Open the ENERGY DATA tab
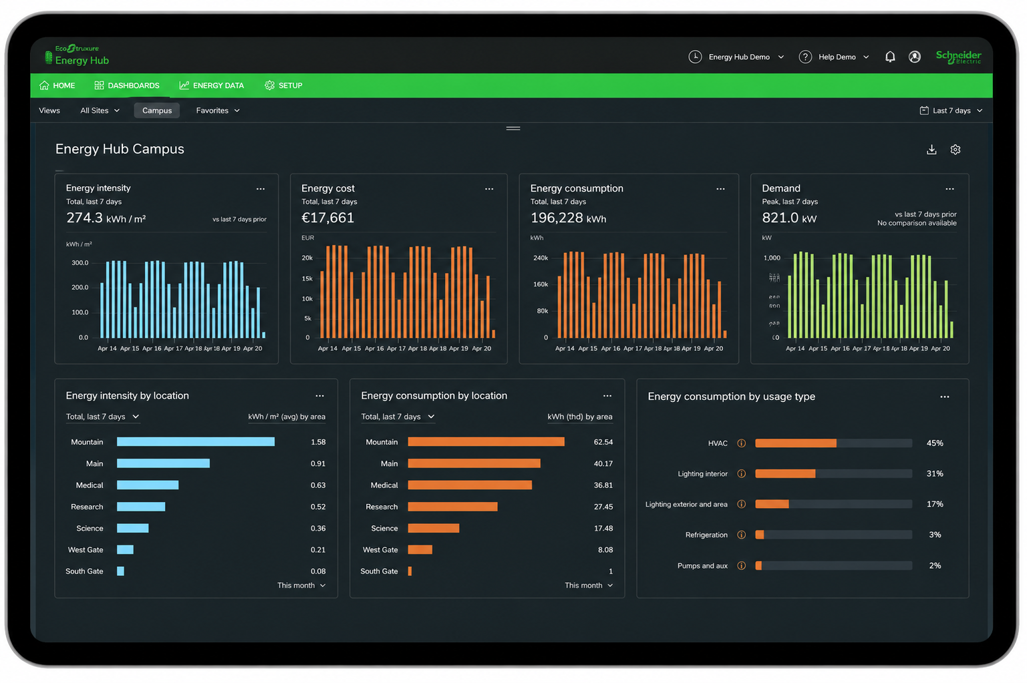This screenshot has height=683, width=1027. [x=211, y=85]
